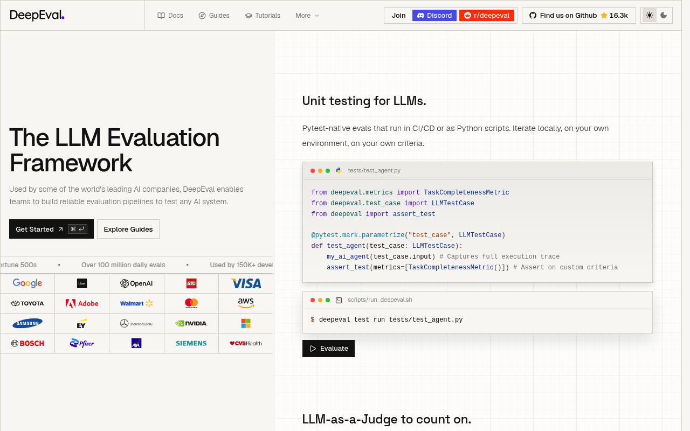Viewport: 690px width, 431px height.
Task: Switch to light mode sun icon
Action: (x=650, y=15)
